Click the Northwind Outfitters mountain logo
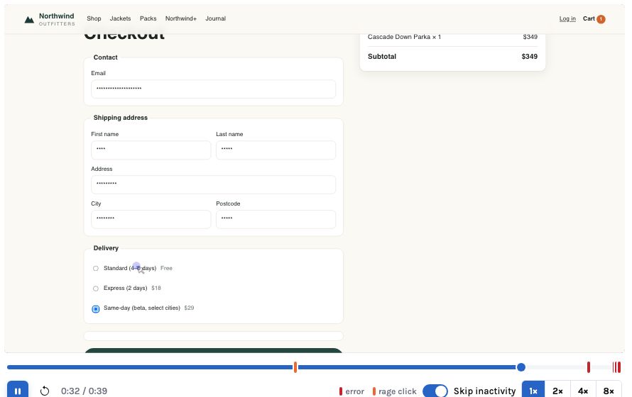 click(29, 19)
